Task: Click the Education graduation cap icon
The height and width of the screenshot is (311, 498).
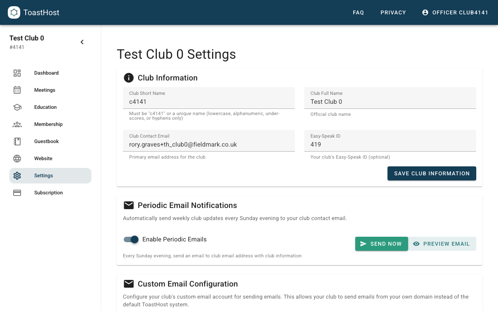Action: click(x=17, y=107)
